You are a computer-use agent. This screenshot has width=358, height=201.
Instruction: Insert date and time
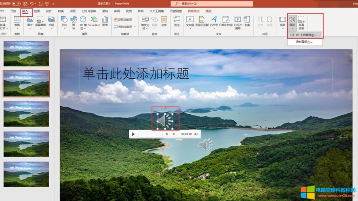pyautogui.click(x=226, y=21)
